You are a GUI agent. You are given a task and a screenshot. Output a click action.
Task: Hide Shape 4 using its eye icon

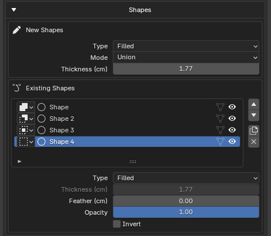(x=232, y=142)
